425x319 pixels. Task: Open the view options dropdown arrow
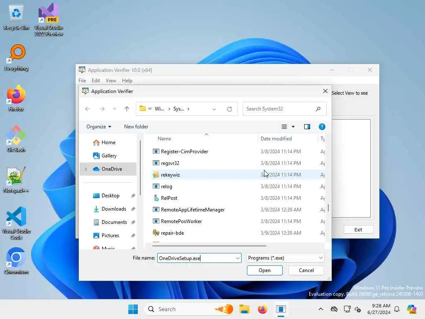pos(293,127)
